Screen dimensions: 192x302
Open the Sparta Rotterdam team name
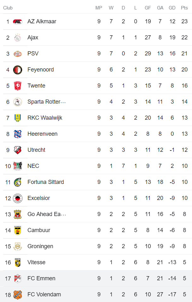click(46, 102)
